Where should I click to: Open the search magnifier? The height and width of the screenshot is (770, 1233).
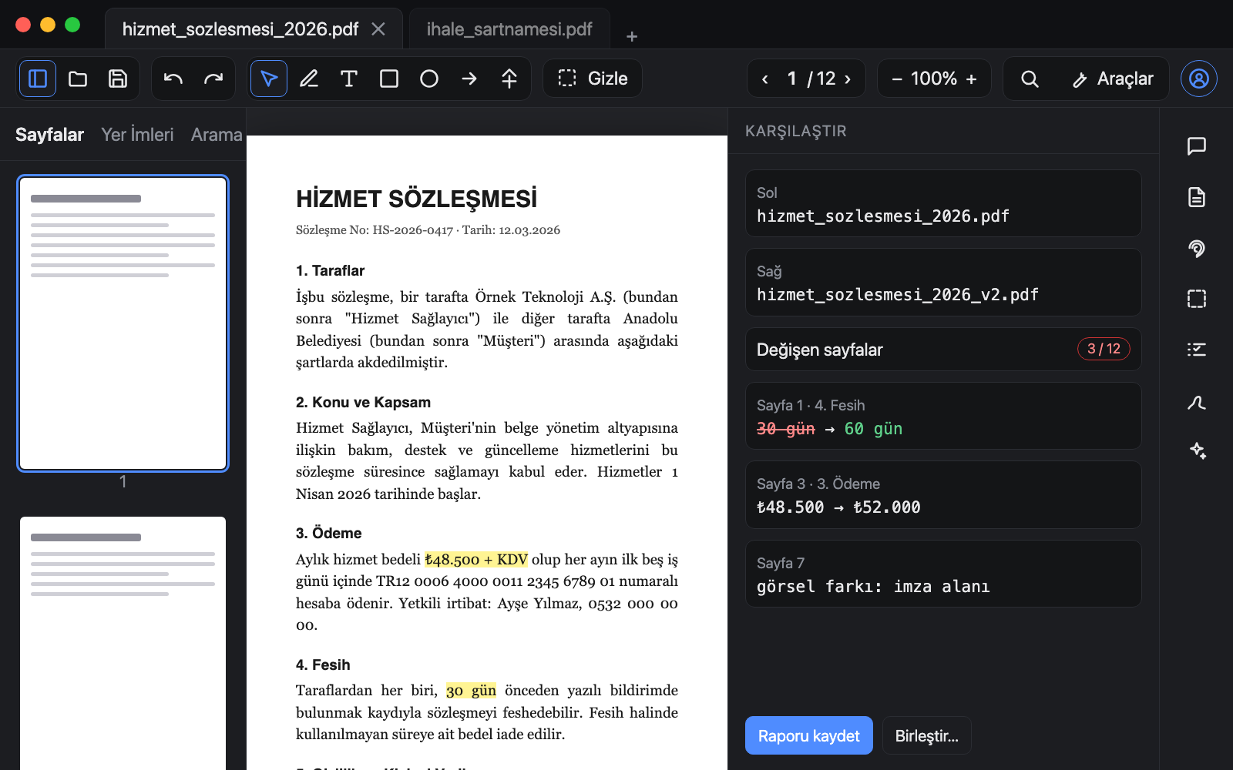(1030, 79)
